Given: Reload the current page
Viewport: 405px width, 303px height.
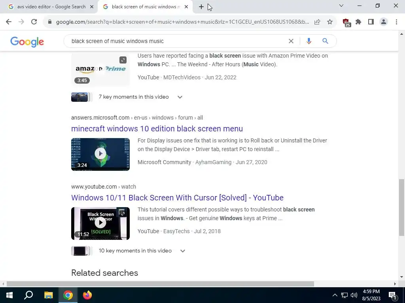Looking at the screenshot, I should 34,22.
